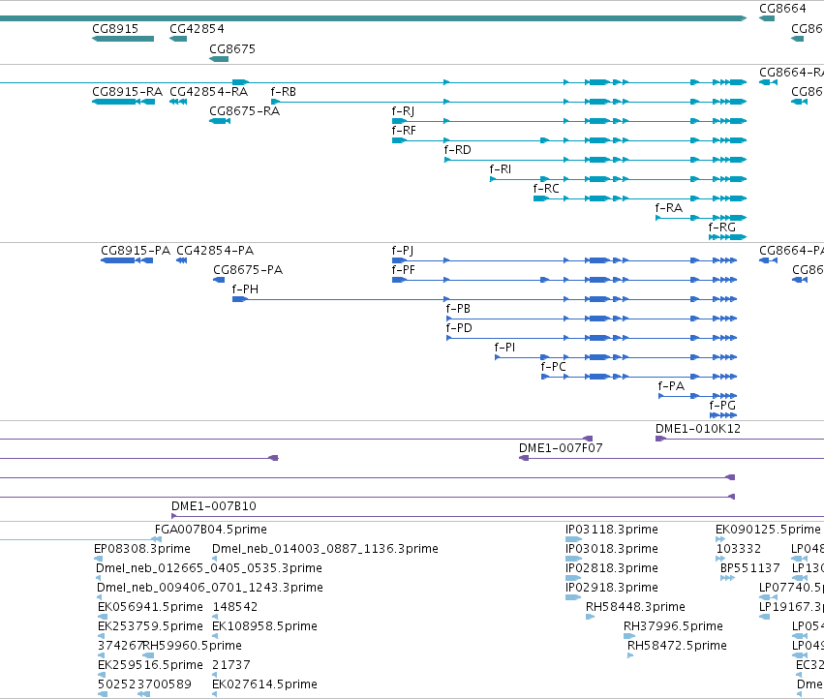Screen dimensions: 824x699
Task: Choose coding sequence f-PH
Action: 484,299
